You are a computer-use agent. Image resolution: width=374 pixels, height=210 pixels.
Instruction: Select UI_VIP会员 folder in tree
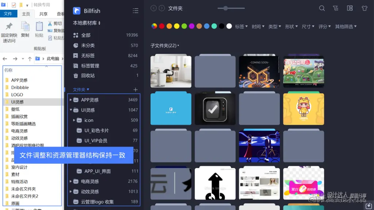[x=104, y=141]
